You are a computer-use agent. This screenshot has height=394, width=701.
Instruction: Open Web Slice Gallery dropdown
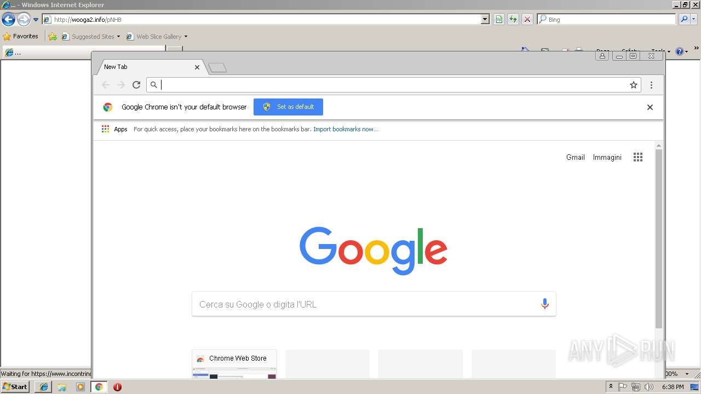(157, 37)
